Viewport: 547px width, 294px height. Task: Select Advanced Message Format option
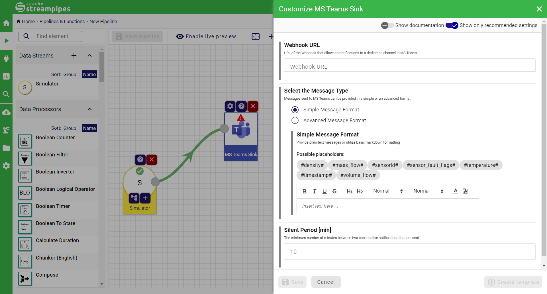click(295, 121)
